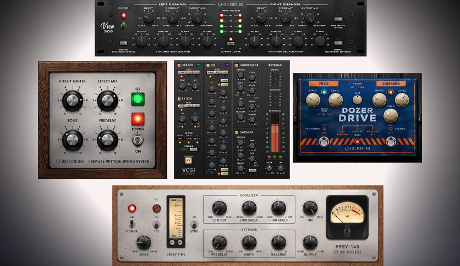Flip the Dozer Drive Ext Mod switch
Image resolution: width=460 pixels, height=266 pixels.
(x=391, y=129)
